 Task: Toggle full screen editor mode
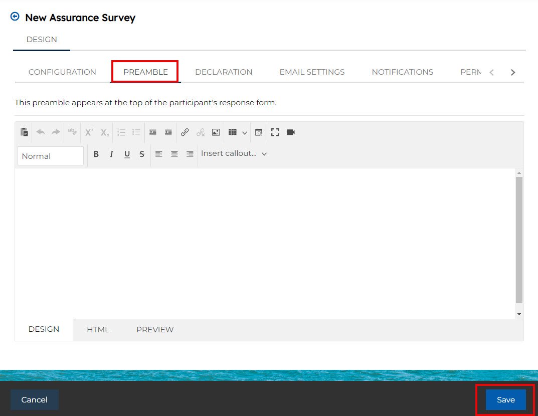[275, 132]
